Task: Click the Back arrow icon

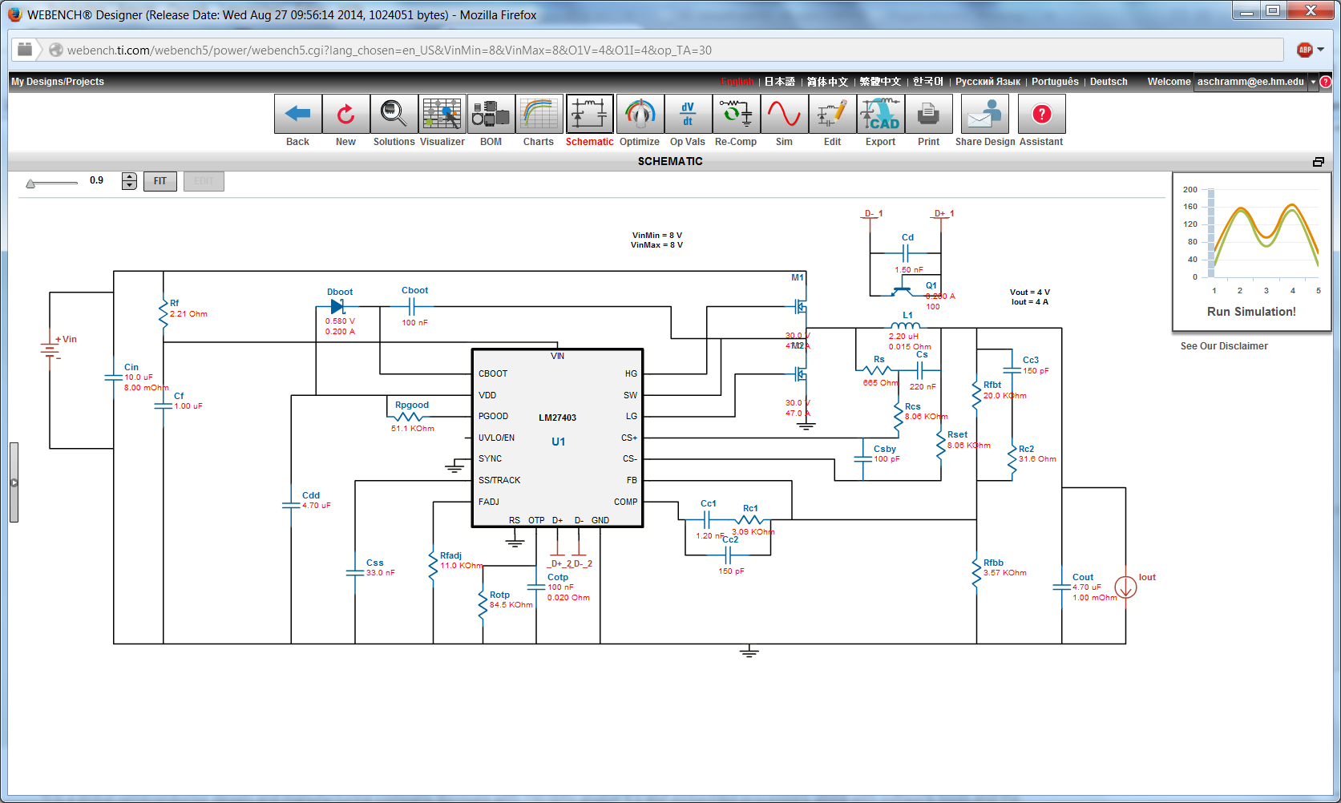Action: pyautogui.click(x=297, y=114)
